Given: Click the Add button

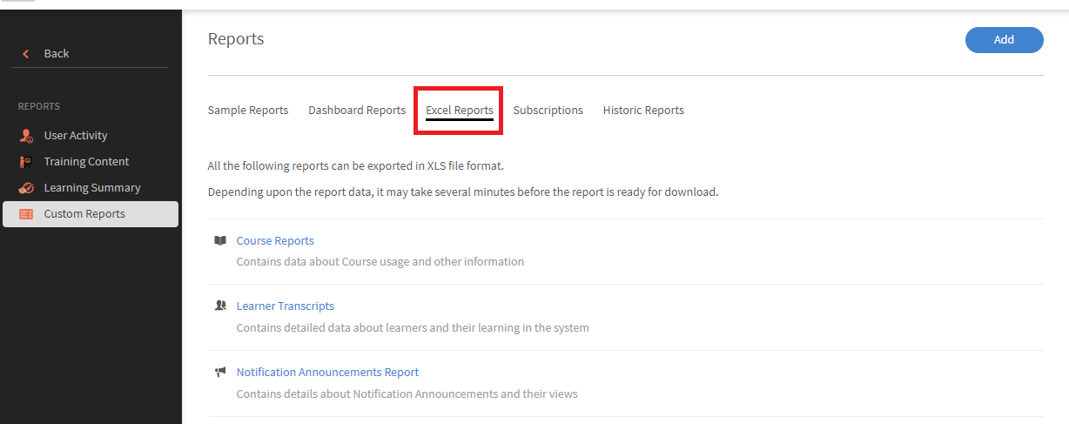Looking at the screenshot, I should tap(1004, 40).
